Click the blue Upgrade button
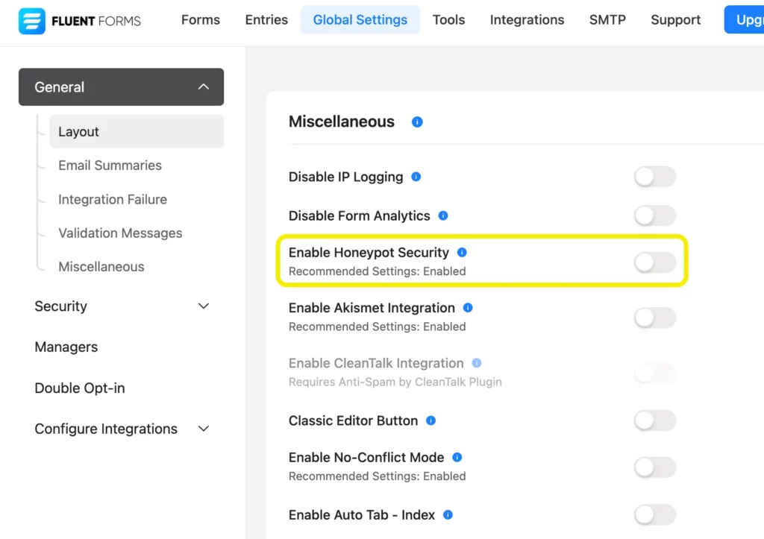This screenshot has width=764, height=539. (744, 20)
